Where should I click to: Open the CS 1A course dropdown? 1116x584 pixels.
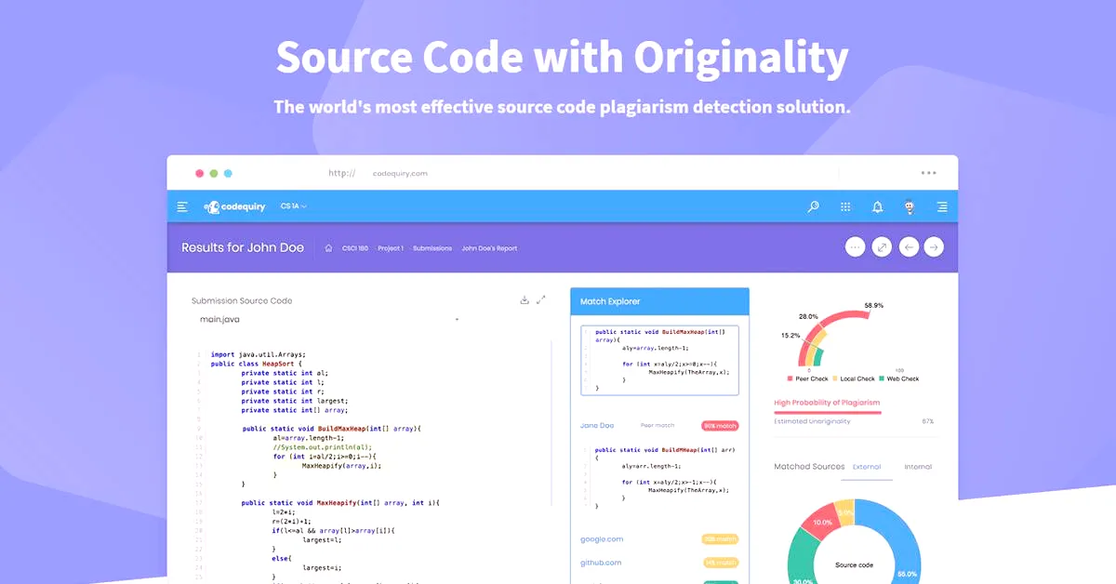point(293,206)
